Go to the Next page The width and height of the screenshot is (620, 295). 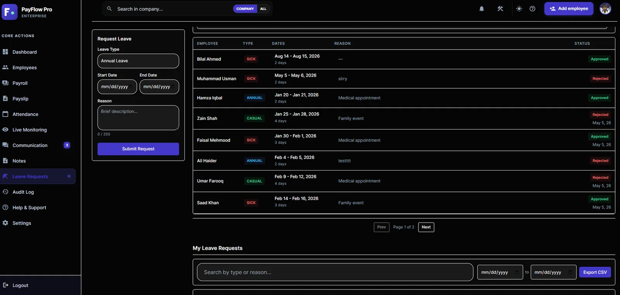tap(426, 227)
